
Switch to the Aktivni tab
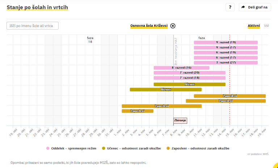pos(254,26)
